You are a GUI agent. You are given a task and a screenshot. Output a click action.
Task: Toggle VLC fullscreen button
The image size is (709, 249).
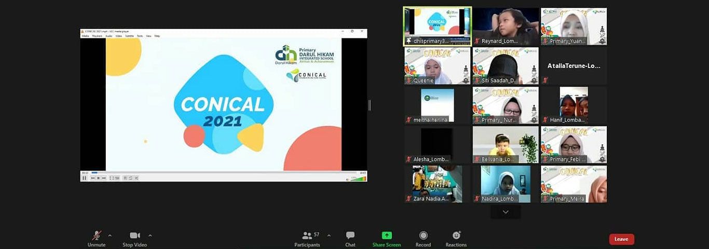click(x=112, y=178)
